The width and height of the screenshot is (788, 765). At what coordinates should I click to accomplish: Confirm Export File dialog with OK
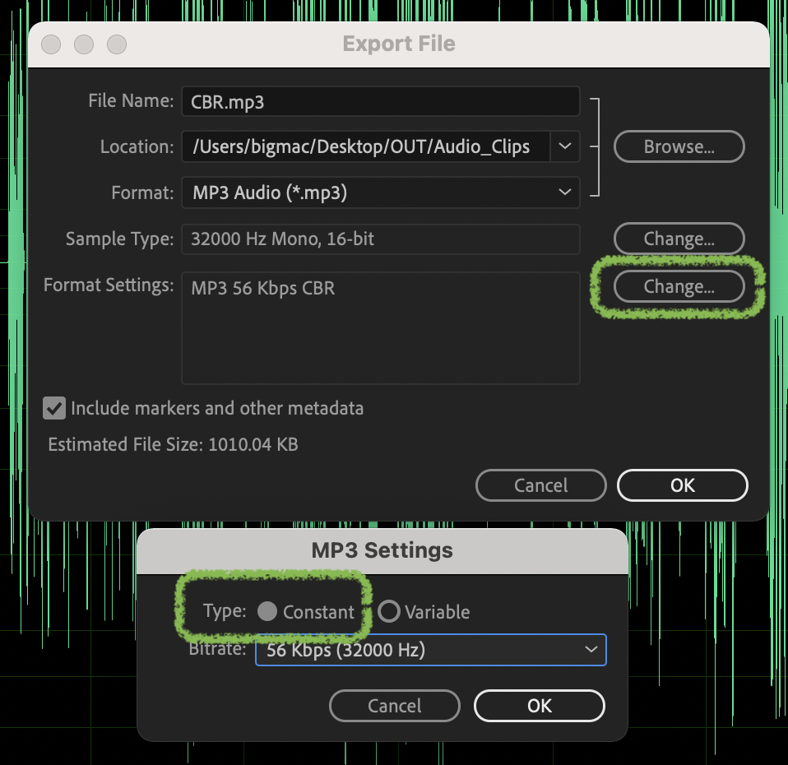click(x=683, y=485)
